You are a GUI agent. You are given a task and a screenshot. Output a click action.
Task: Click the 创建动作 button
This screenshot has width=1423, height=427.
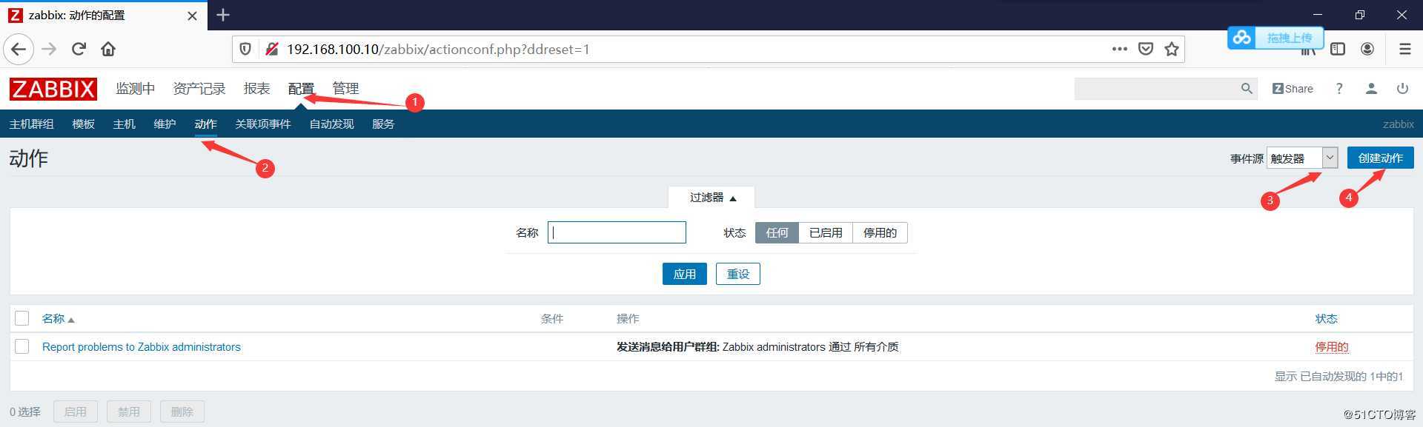[x=1380, y=158]
